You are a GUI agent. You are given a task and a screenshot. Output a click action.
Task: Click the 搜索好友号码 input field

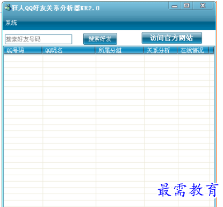[38, 39]
